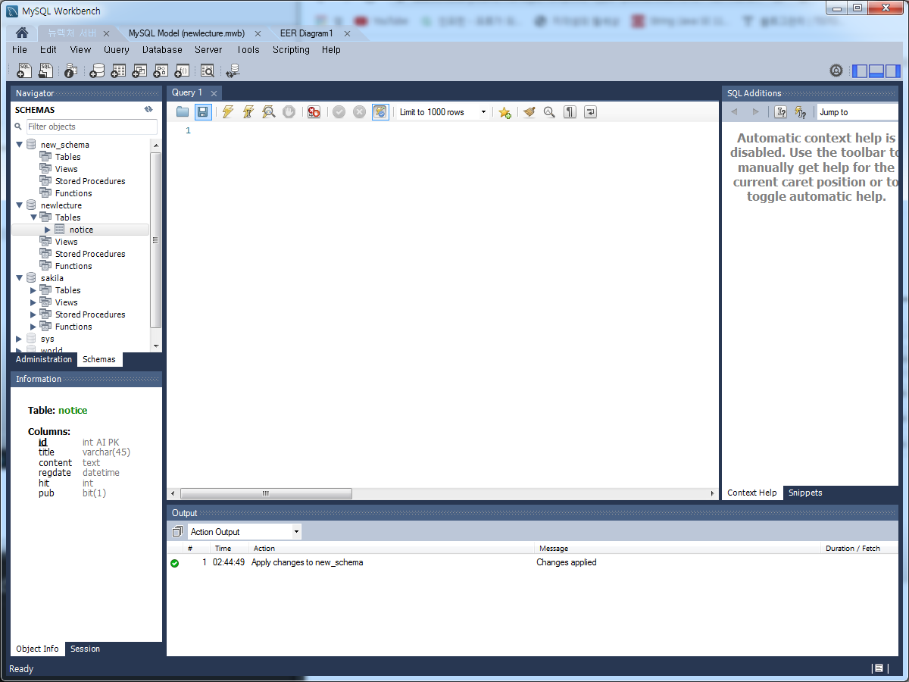Create a new table icon
Viewport: 909px width, 682px height.
pos(118,70)
